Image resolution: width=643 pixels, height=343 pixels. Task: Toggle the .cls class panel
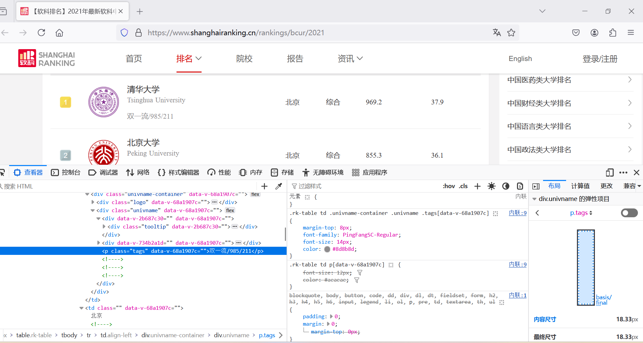click(x=463, y=186)
